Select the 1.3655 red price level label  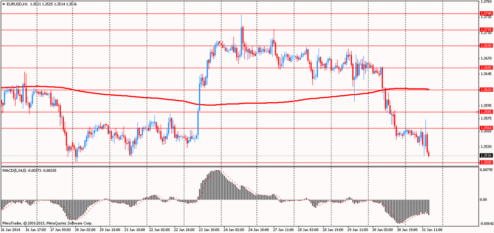[x=486, y=68]
